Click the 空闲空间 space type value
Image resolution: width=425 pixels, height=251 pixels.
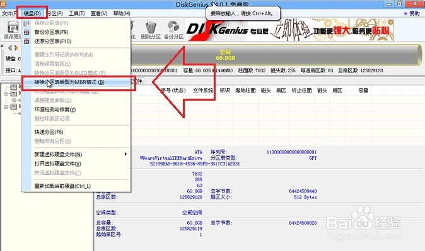click(x=192, y=213)
